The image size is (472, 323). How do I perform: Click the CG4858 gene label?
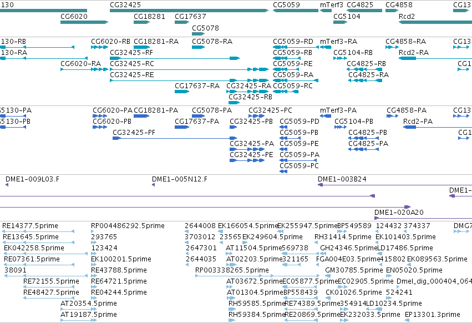point(399,5)
